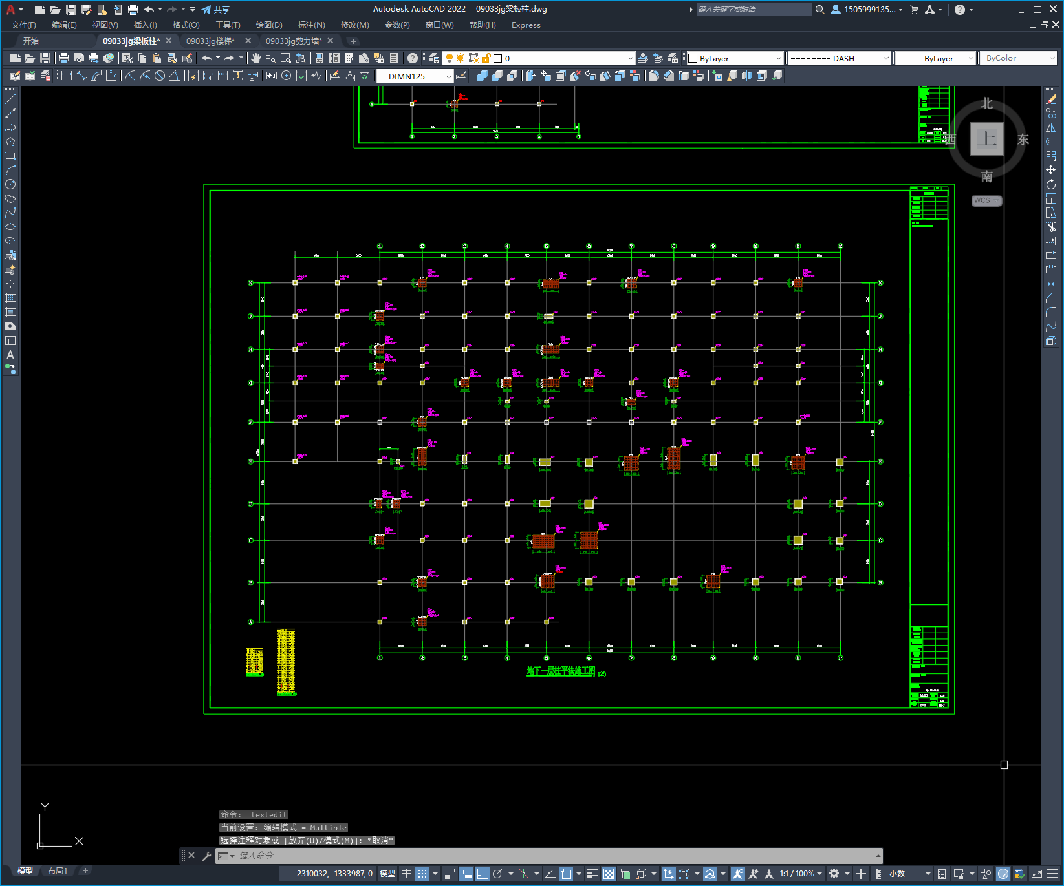
Task: Toggle lineweight display in status bar
Action: click(592, 874)
